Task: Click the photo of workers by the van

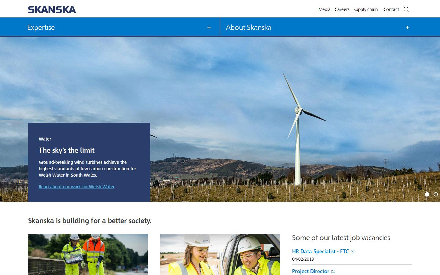Action: [x=220, y=255]
